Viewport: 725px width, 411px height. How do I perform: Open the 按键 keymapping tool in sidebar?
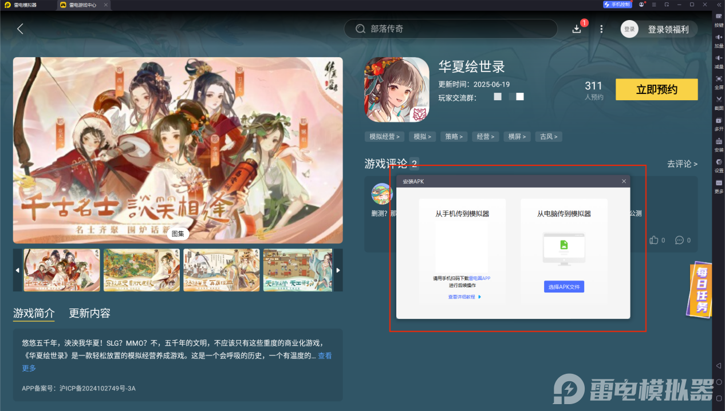[x=719, y=20]
